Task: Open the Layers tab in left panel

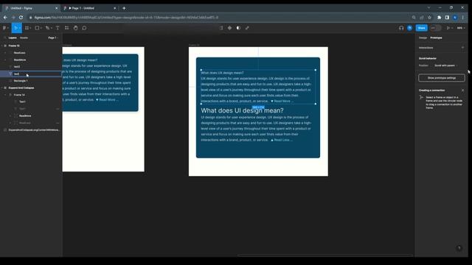Action: [13, 38]
